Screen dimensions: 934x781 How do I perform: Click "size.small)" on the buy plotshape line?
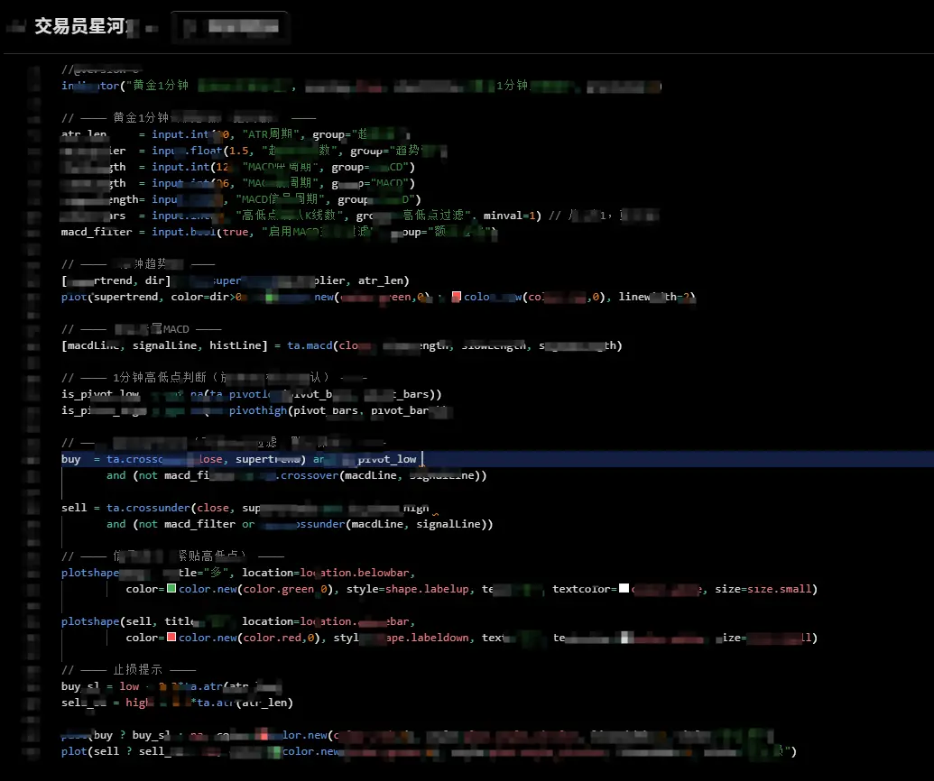point(782,589)
